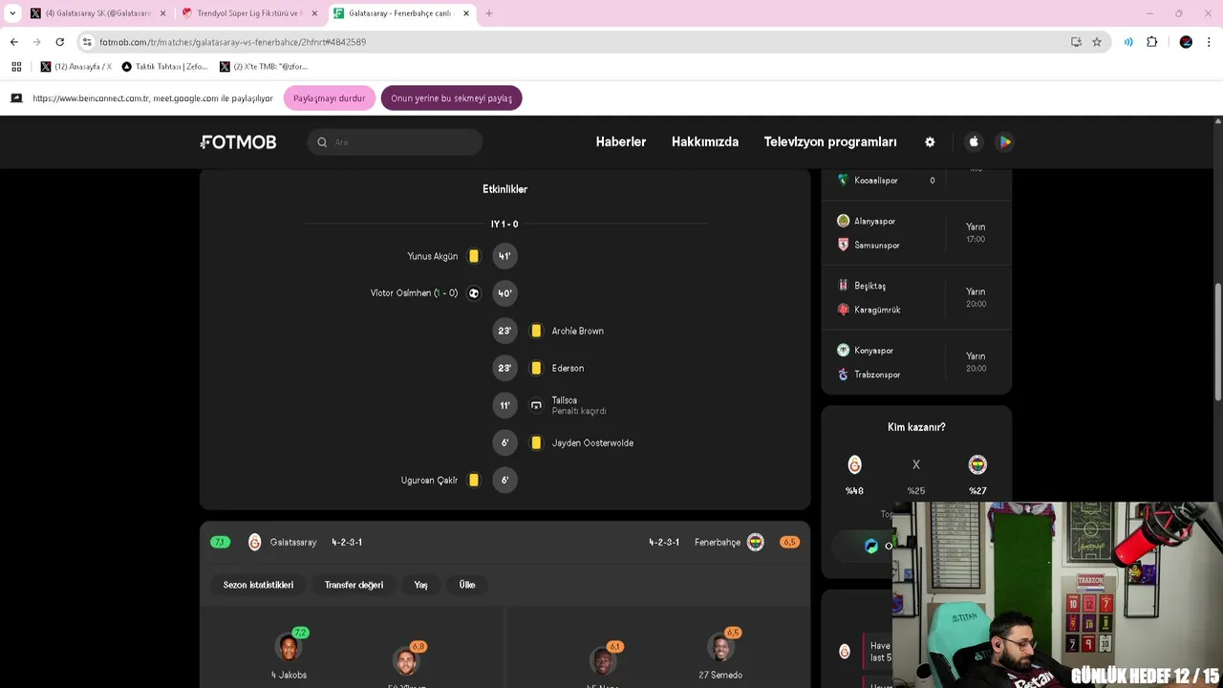Open Anasayfa / X bookmark

76,67
